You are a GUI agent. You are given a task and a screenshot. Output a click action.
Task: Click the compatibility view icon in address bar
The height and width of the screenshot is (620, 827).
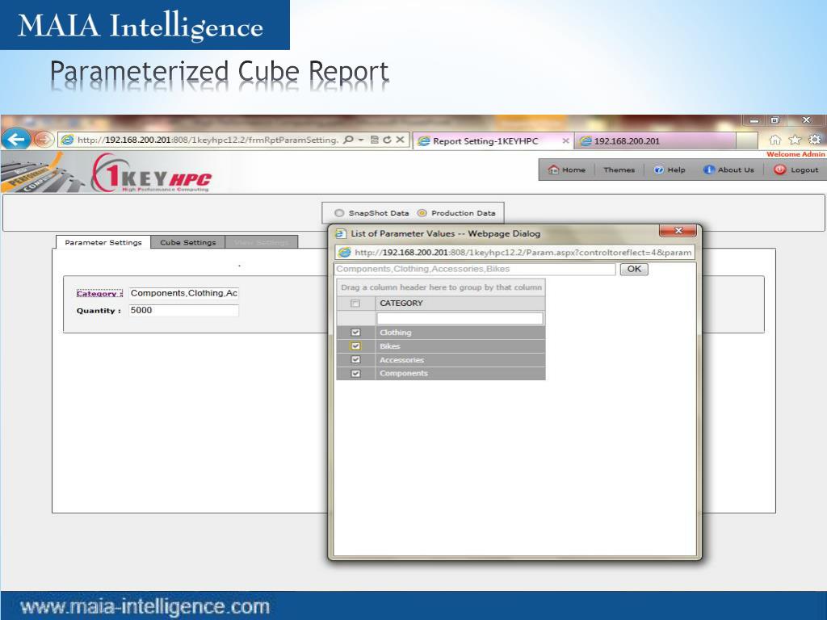tap(375, 140)
